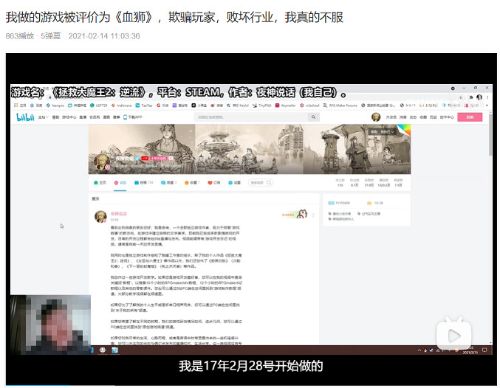500x388 pixels.
Task: Open 创作中心 creator center link
Action: pyautogui.click(x=447, y=117)
